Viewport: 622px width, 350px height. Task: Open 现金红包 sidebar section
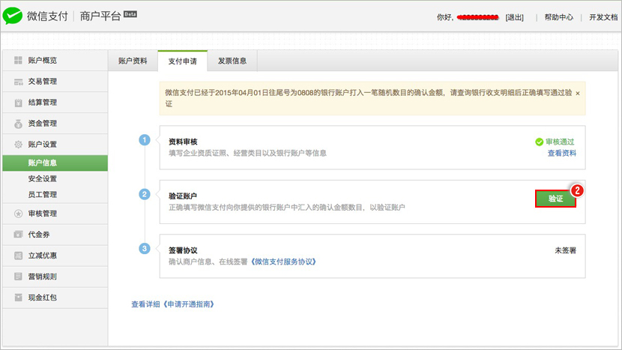42,298
